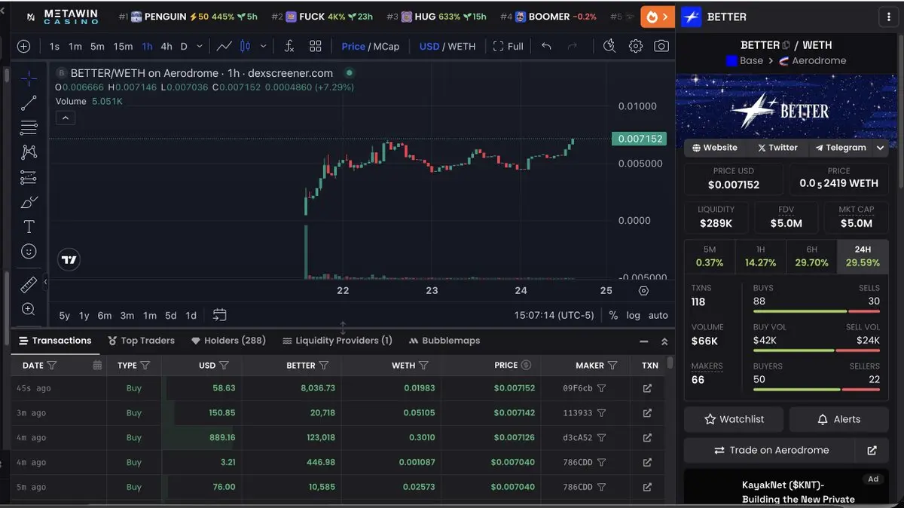Switch to the Top Traders tab
The image size is (904, 508).
142,341
